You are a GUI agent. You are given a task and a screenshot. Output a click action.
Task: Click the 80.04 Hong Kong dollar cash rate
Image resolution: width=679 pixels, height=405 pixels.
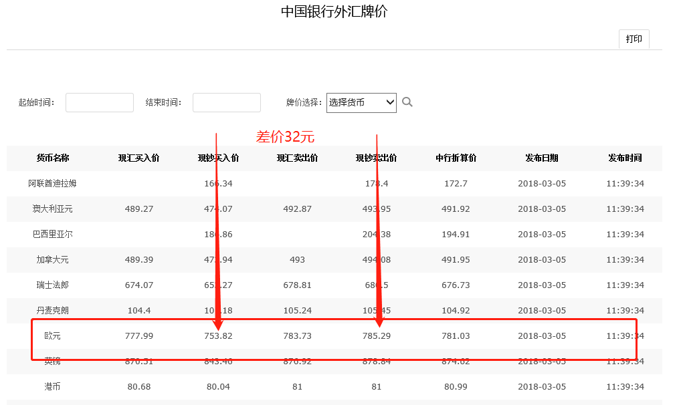[x=218, y=386]
